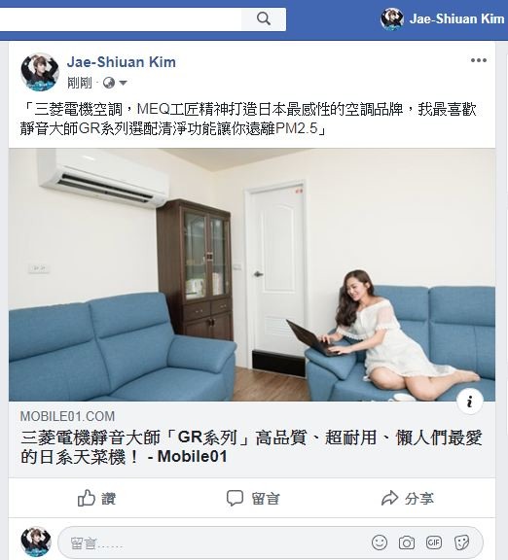Click the post author name Jae-Shiuan Kim
Image resolution: width=508 pixels, height=560 pixels.
point(122,62)
